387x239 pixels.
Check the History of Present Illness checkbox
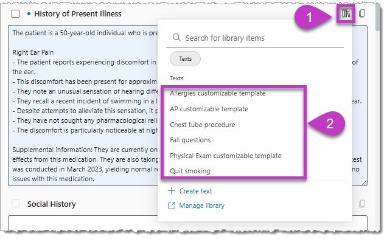click(16, 14)
